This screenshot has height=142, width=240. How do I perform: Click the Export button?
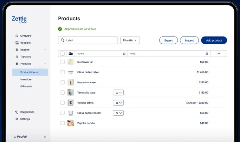168,41
